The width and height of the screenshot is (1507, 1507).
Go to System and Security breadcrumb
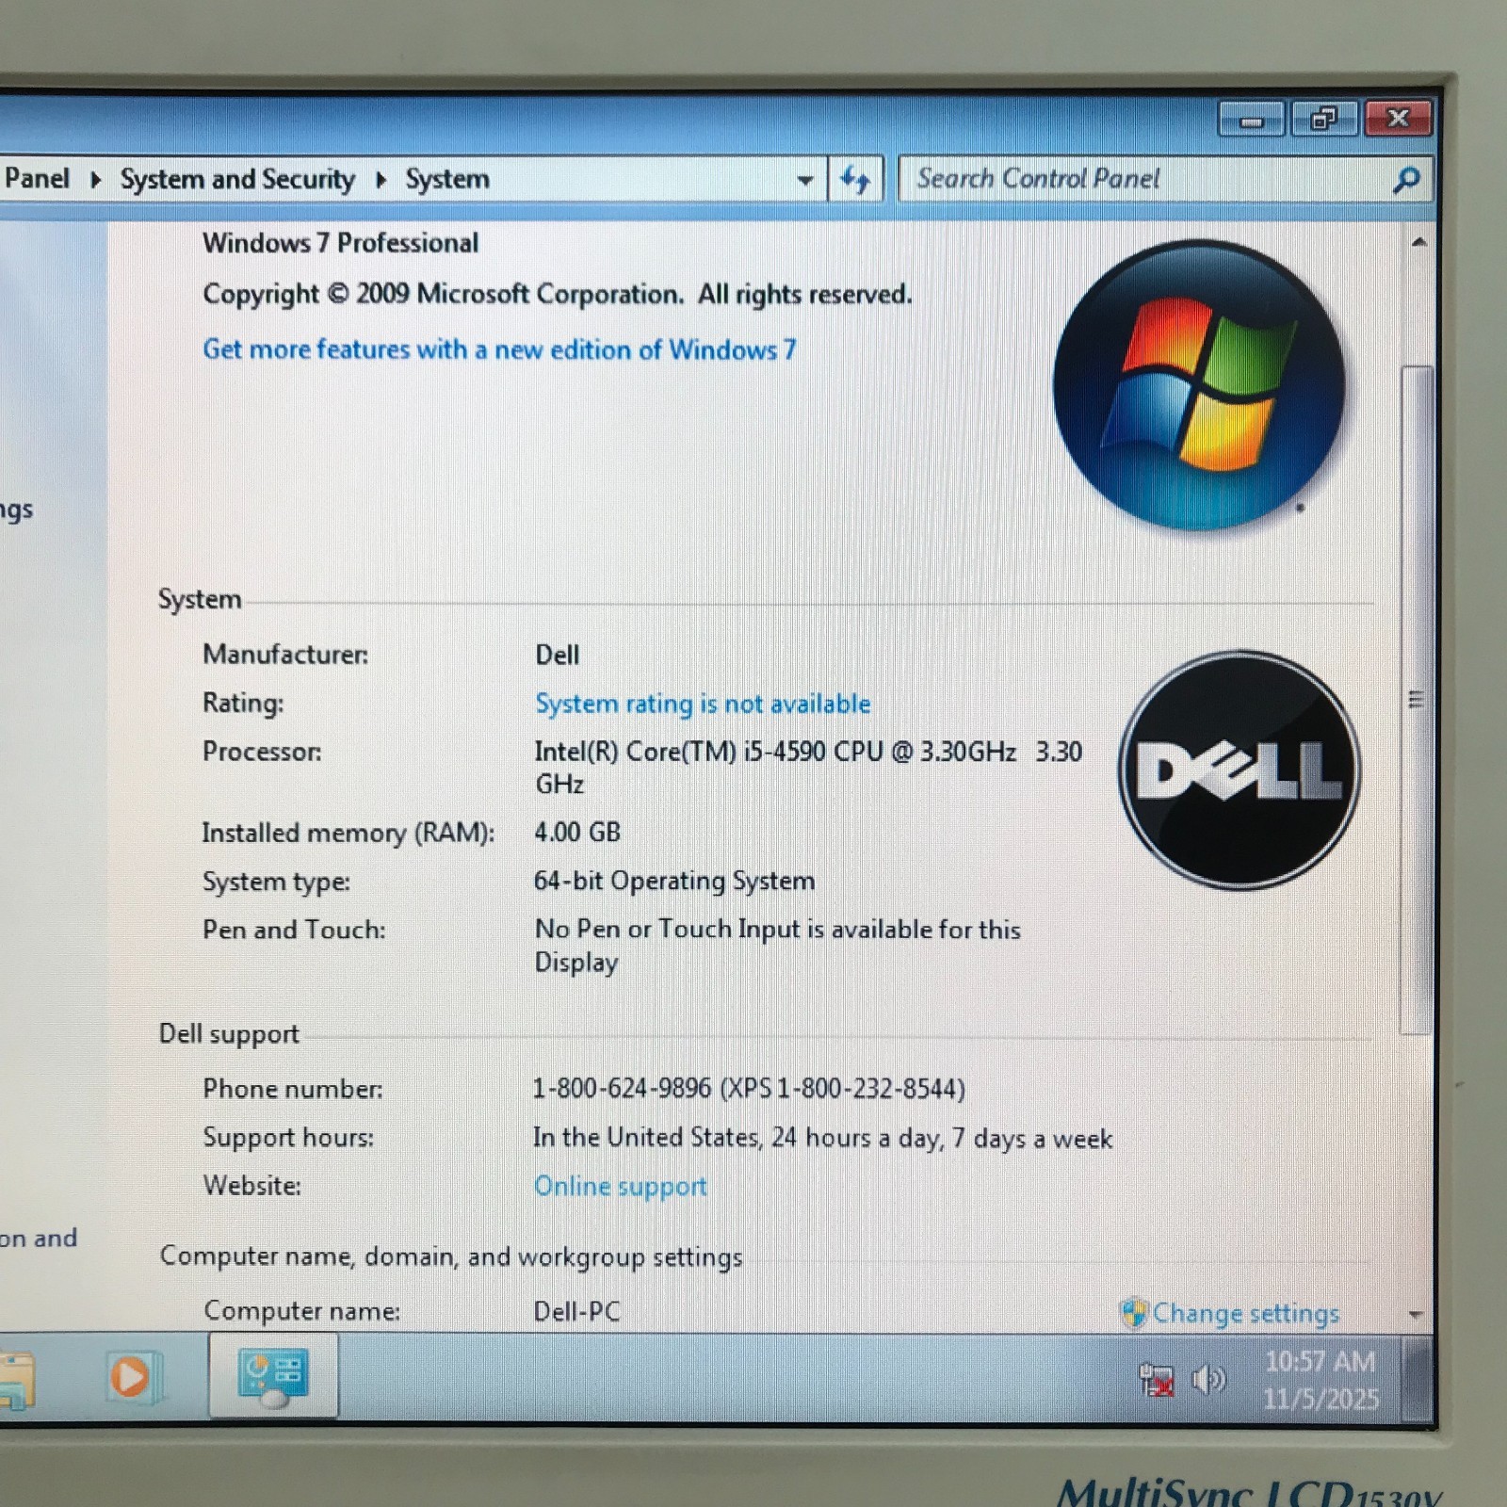237,179
